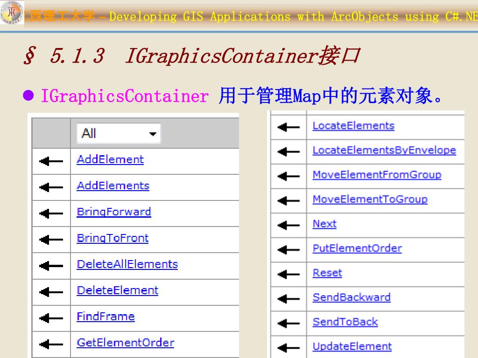The height and width of the screenshot is (358, 478).
Task: Click the method arrow icon beside Reset
Action: (x=288, y=274)
